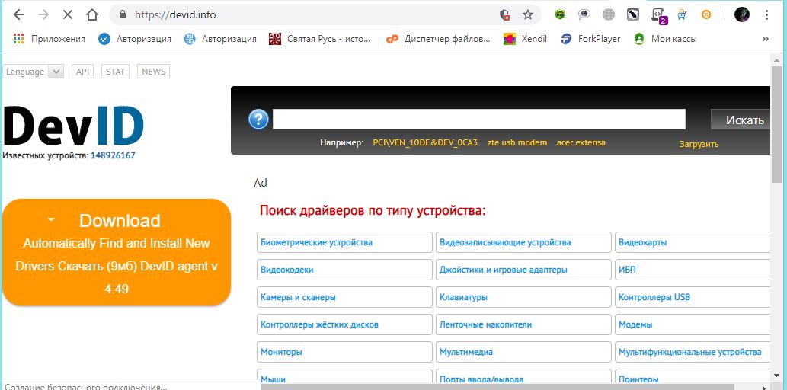Screen dimensions: 787x390
Task: Open Chrome's three-dot menu
Action: pyautogui.click(x=766, y=14)
